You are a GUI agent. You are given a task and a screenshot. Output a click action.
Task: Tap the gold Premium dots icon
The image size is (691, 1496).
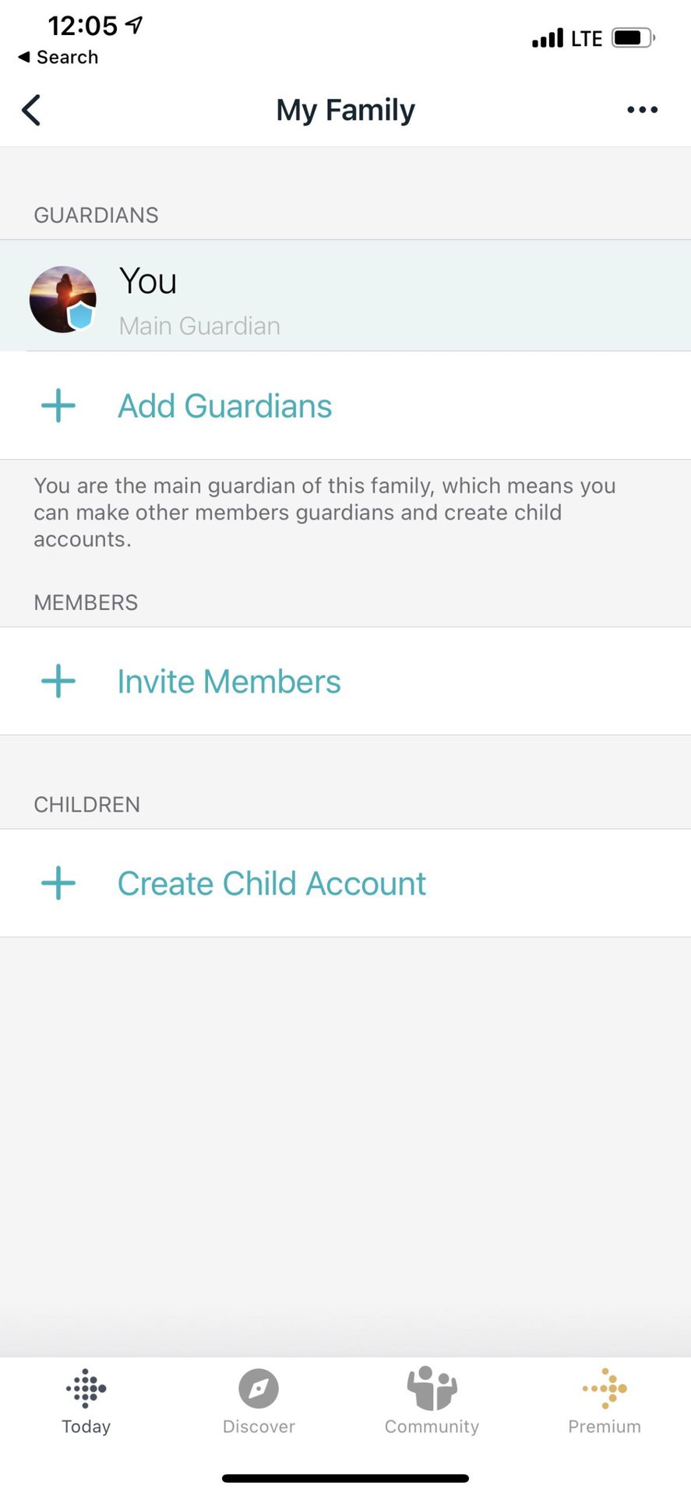[605, 1388]
